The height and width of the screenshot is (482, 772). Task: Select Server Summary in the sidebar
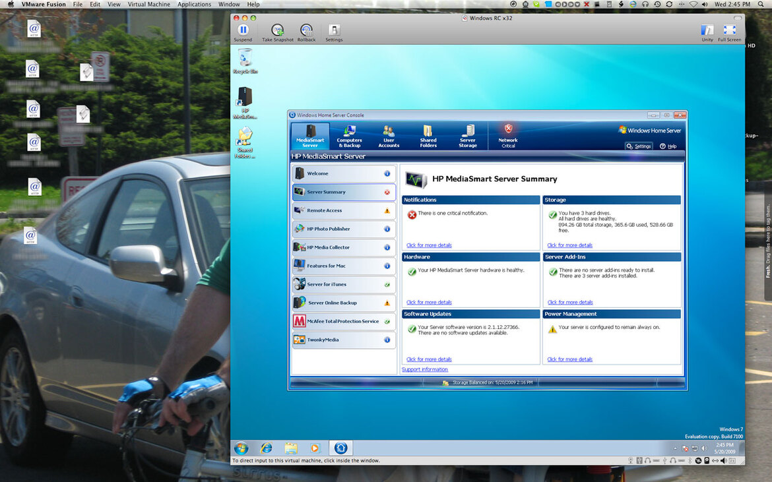[x=344, y=192]
